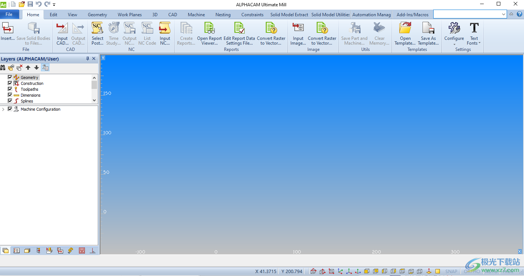Screen dimensions: 524x276
Task: Close the Layers panel
Action: tap(94, 59)
